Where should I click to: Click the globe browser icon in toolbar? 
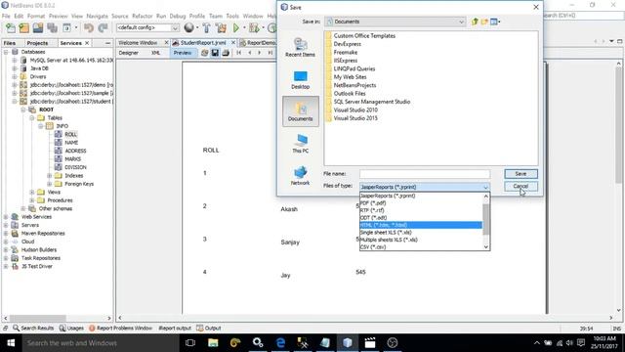click(x=188, y=27)
